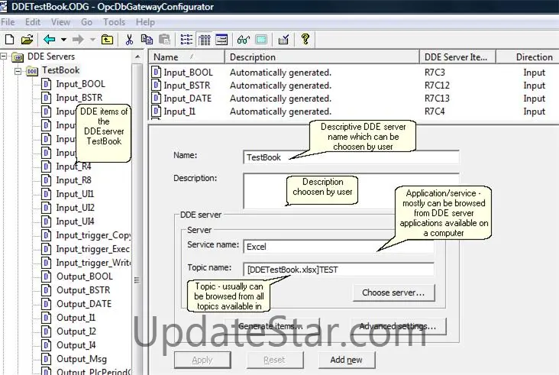
Task: Click the glasses monitor icon
Action: tap(244, 40)
